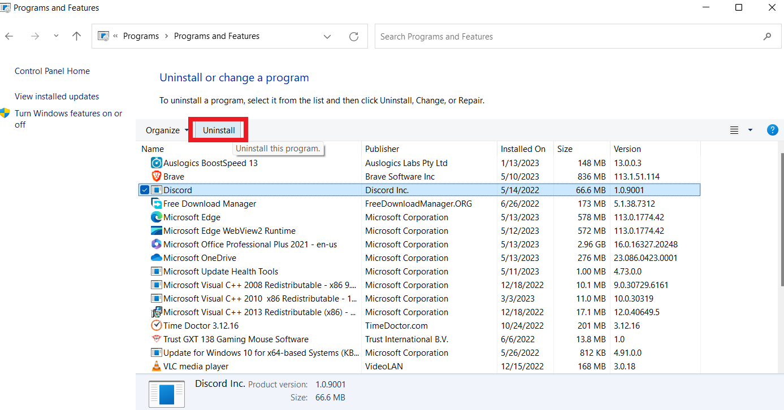Click the Auslogics Labs Pty Ltd publisher cell

(406, 163)
